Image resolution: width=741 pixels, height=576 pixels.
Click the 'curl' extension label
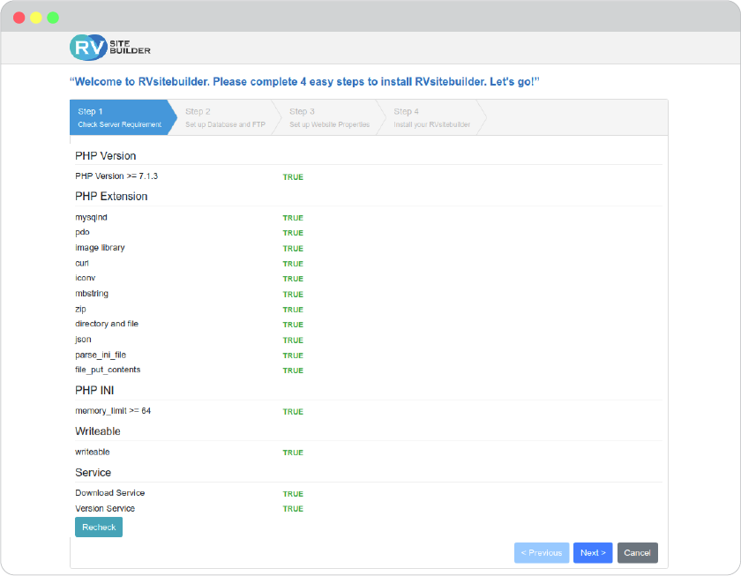tap(82, 263)
